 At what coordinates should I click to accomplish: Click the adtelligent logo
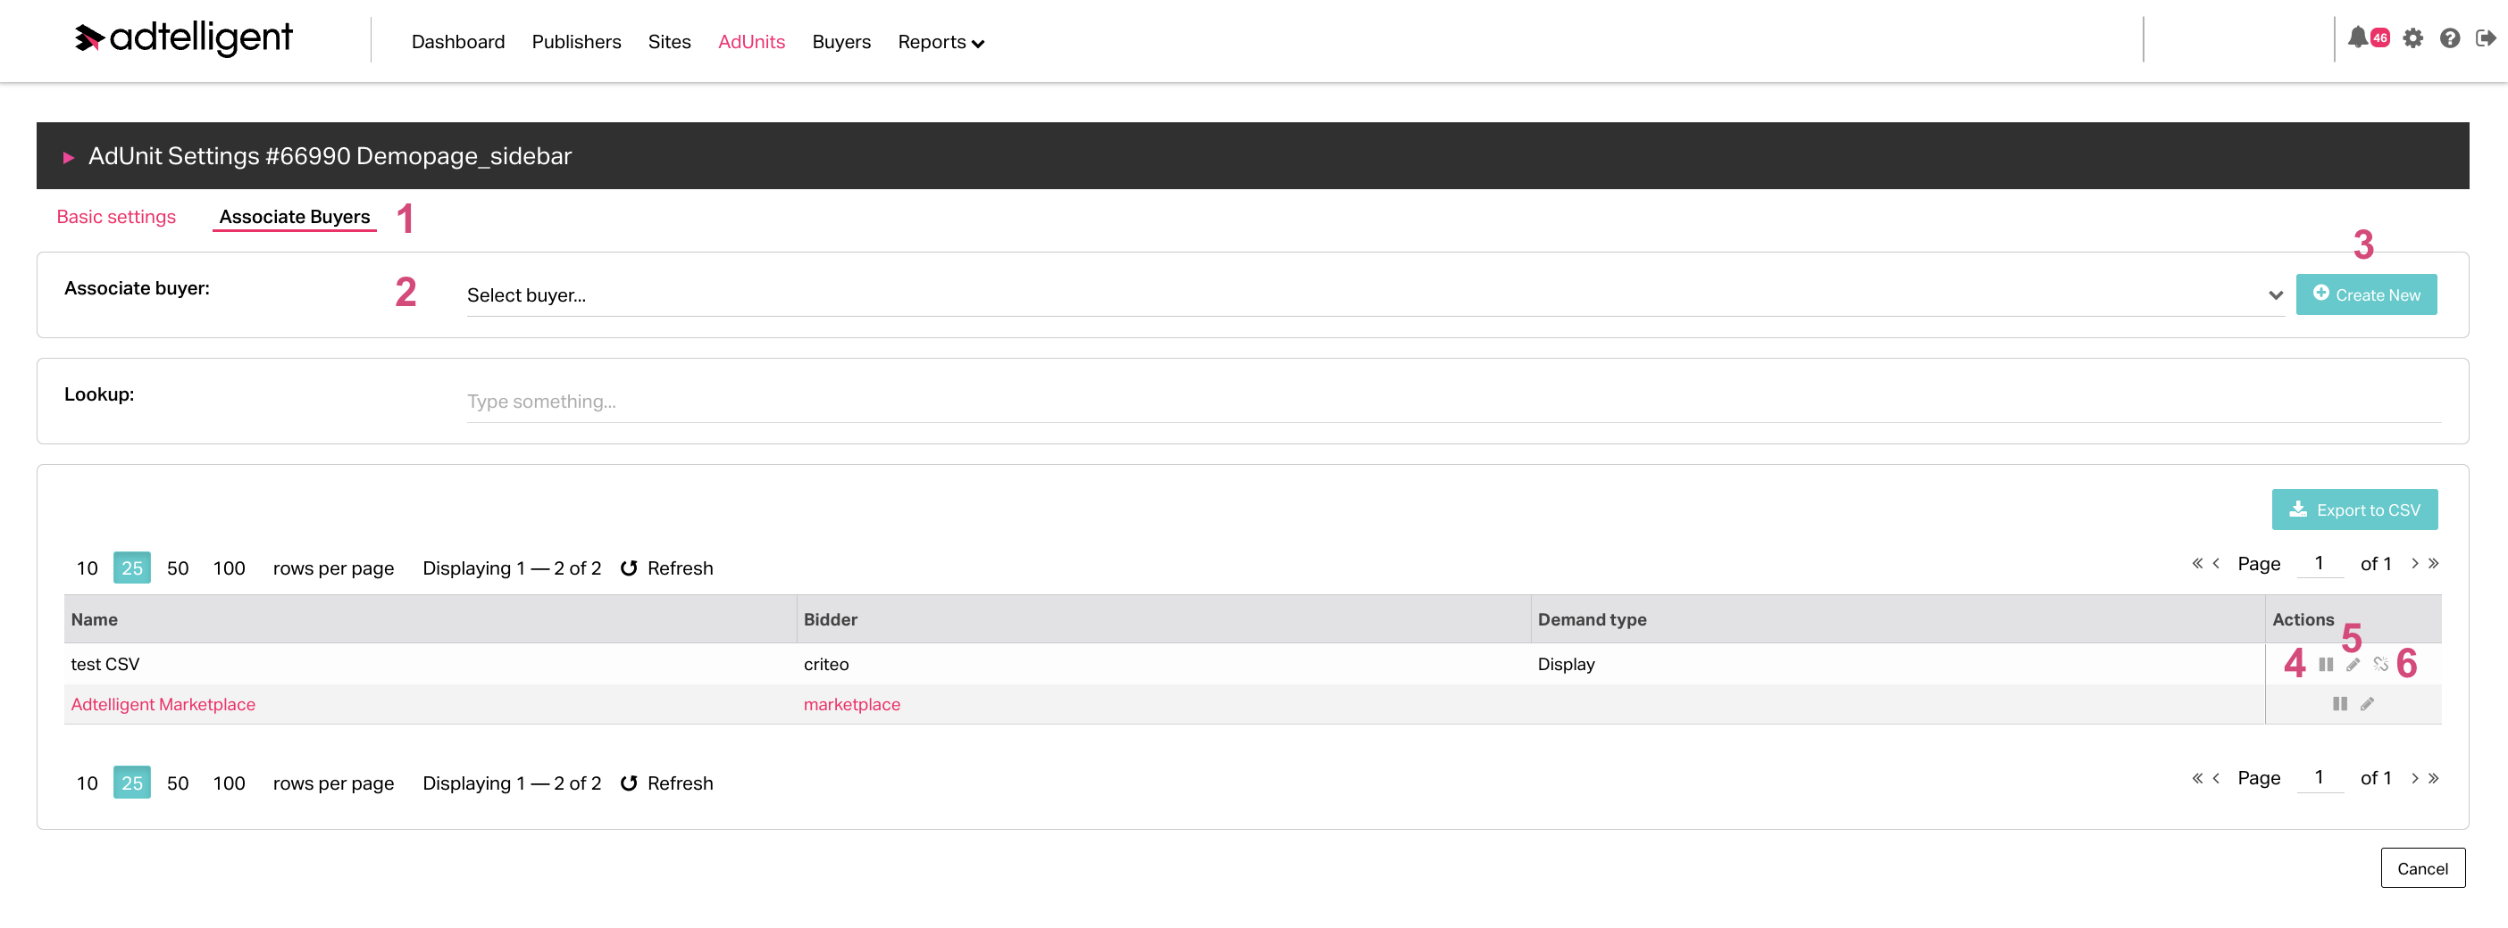[x=183, y=39]
